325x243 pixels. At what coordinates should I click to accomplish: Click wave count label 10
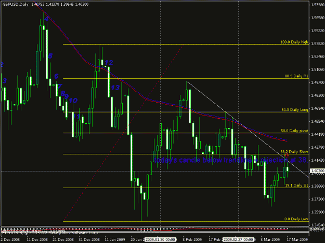point(73,101)
